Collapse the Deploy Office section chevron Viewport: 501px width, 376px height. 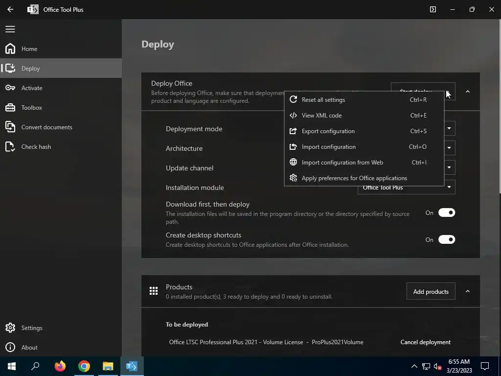tap(467, 92)
